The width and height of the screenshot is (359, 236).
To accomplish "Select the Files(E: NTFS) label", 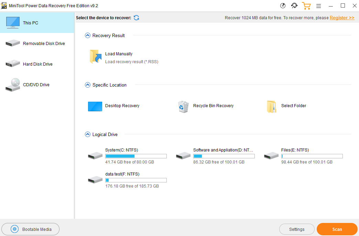I will coord(295,150).
